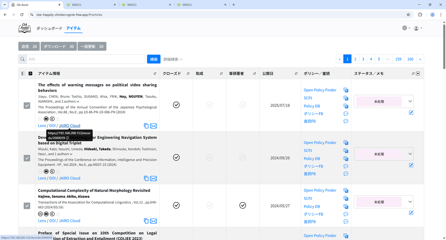Click the 検索 search button
446x240 pixels.
154,59
